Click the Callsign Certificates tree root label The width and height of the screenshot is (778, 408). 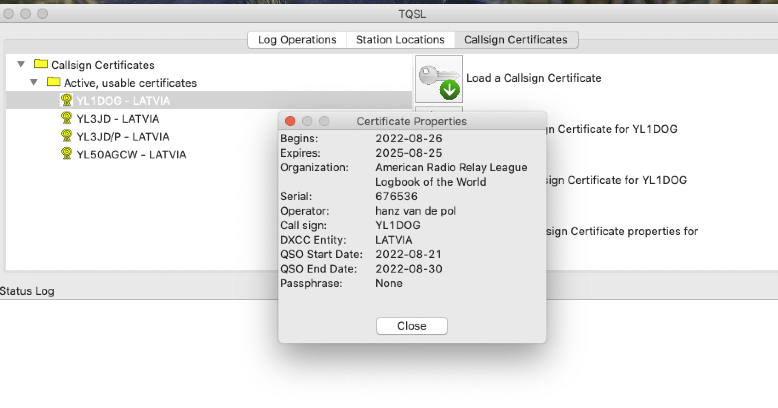[103, 65]
